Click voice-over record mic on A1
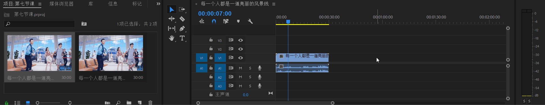Image resolution: width=545 pixels, height=105 pixels. tap(260, 68)
